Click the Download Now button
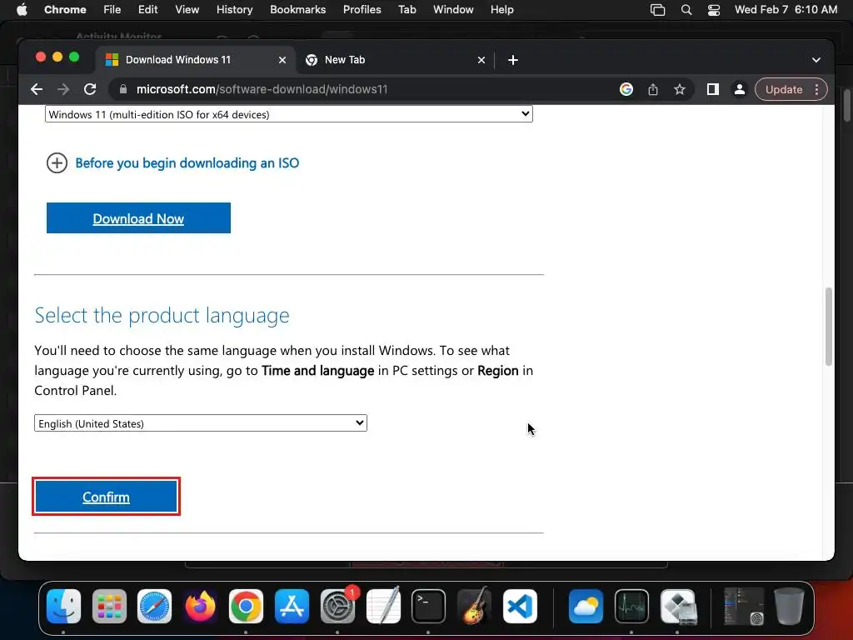The height and width of the screenshot is (640, 853). 139,218
